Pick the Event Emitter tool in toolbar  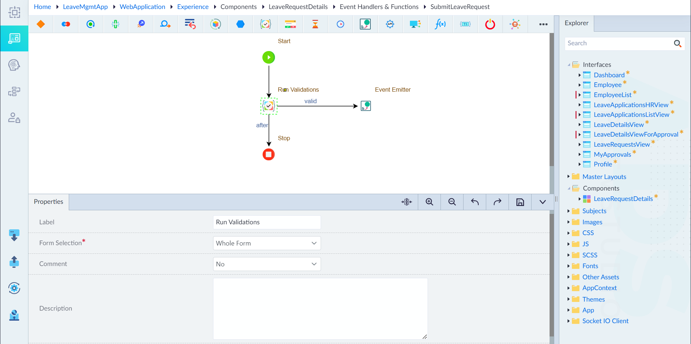click(x=365, y=24)
